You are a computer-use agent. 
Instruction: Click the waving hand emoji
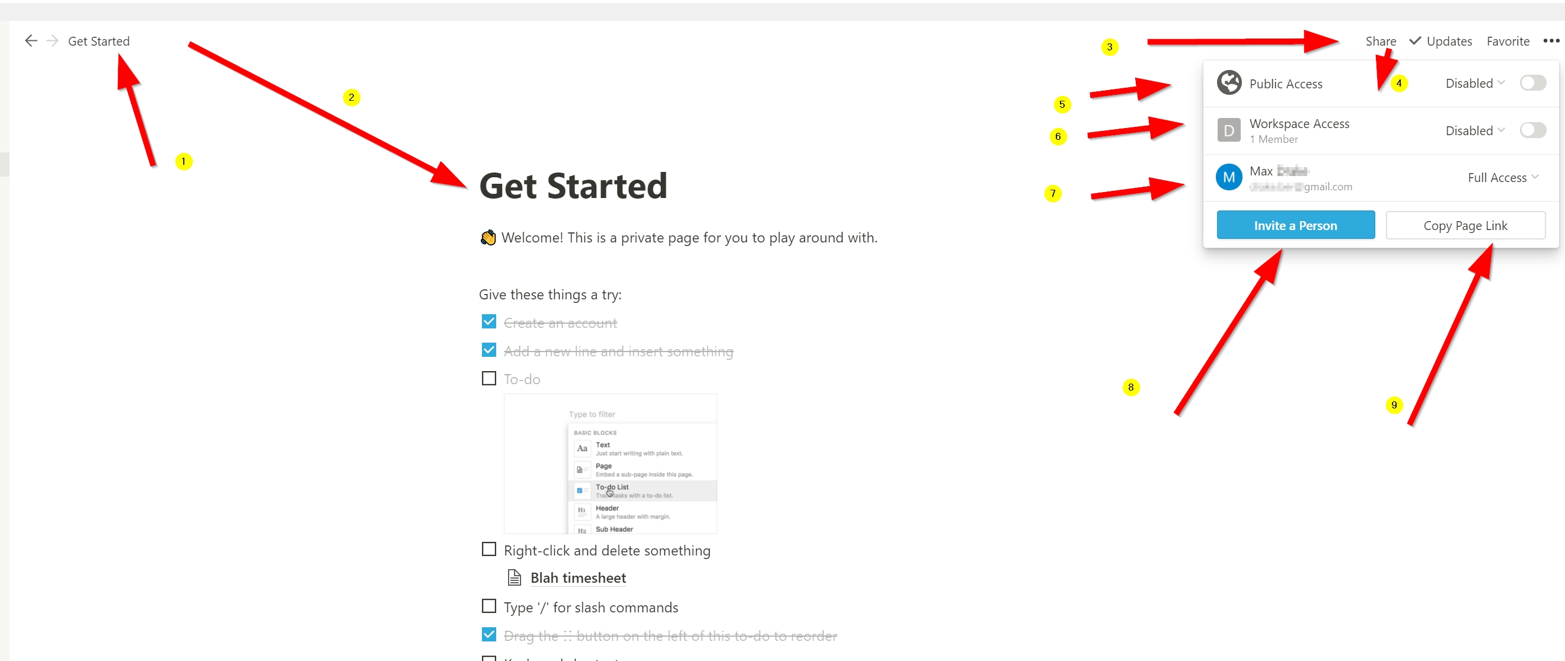pos(488,238)
